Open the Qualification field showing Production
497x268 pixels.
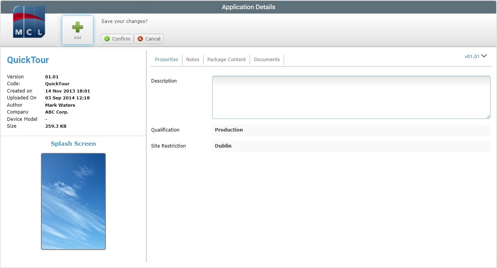coord(351,130)
